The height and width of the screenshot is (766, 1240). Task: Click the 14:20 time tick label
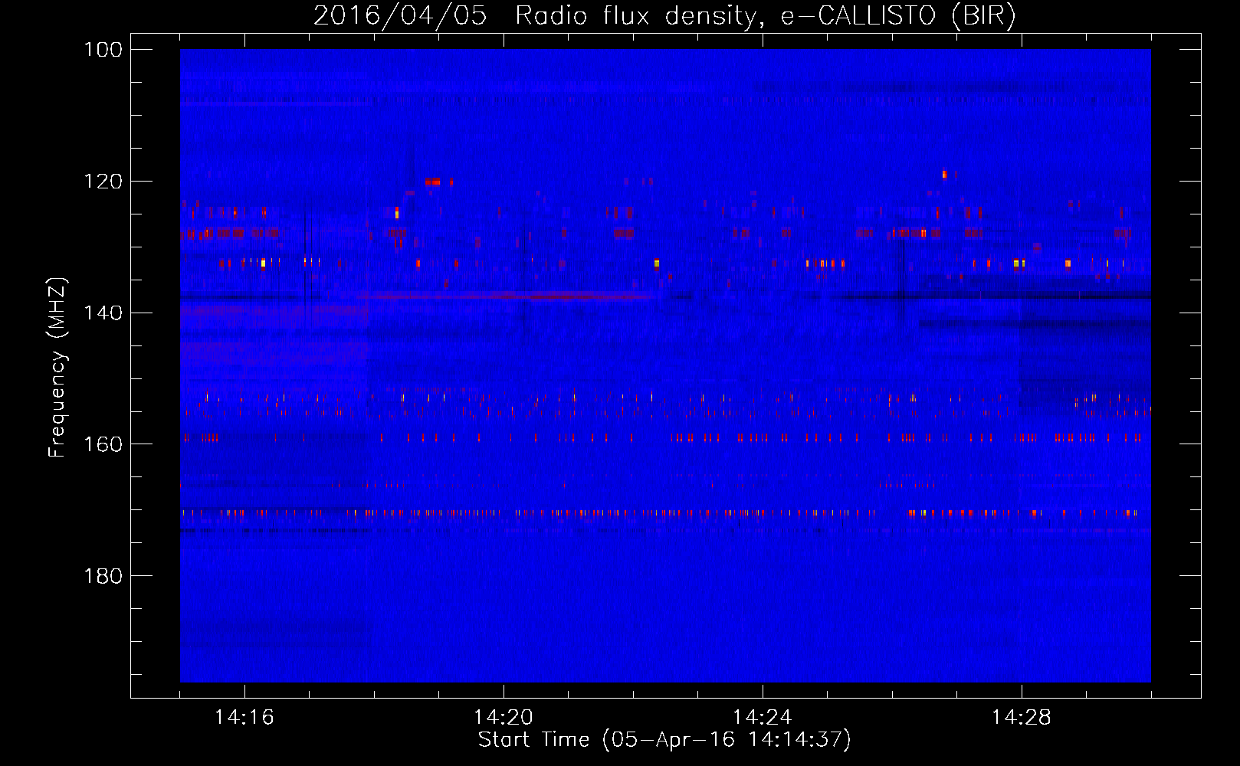(x=504, y=717)
